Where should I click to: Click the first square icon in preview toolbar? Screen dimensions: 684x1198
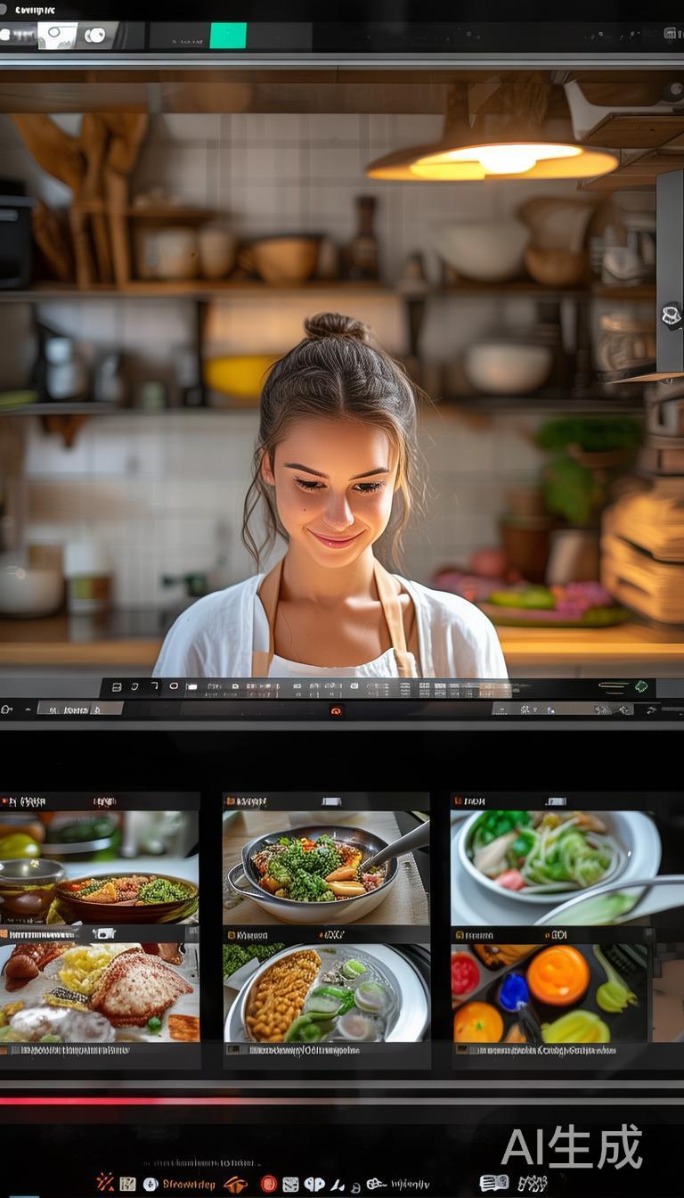117,687
